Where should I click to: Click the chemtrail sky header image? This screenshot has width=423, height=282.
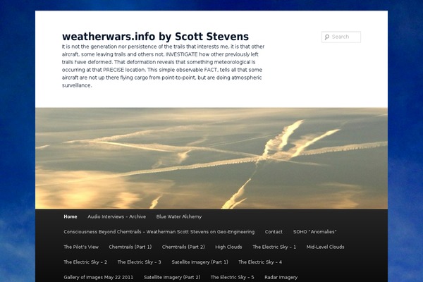pos(211,158)
